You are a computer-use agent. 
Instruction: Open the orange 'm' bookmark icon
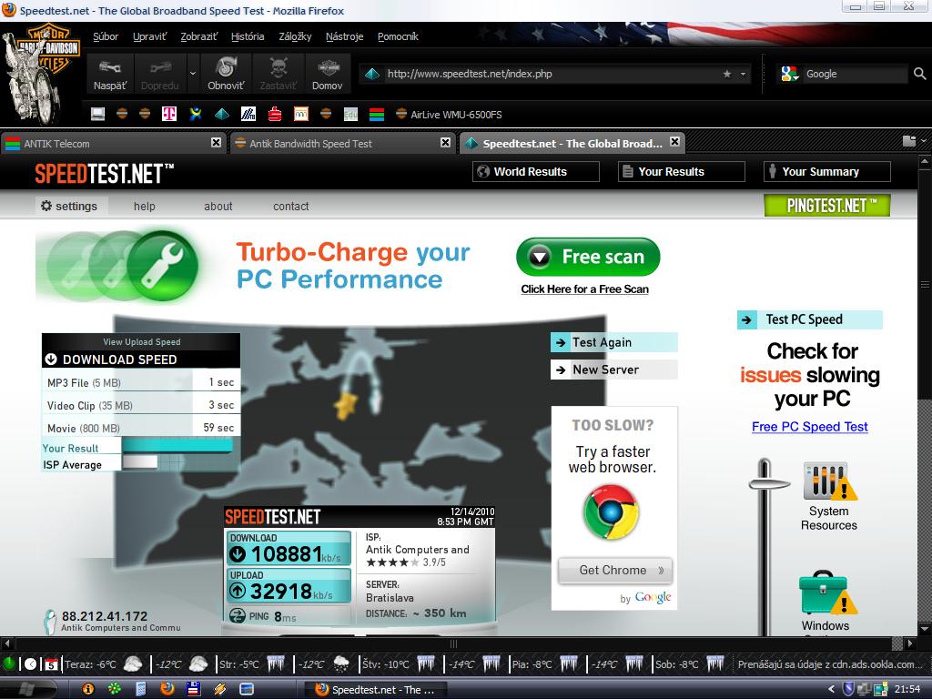coord(301,114)
